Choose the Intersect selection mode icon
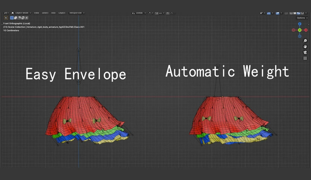311x180 pixels. pos(27,18)
